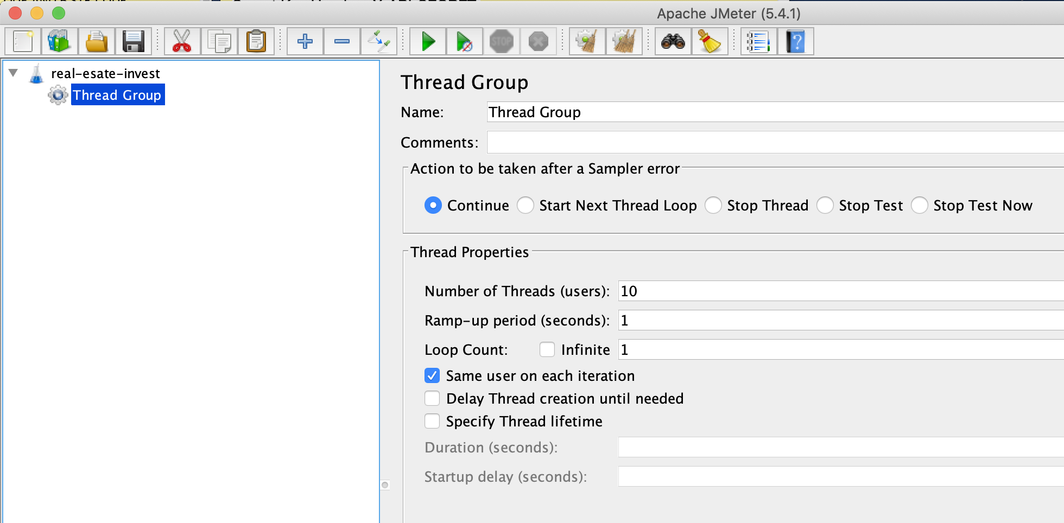This screenshot has width=1064, height=523.
Task: Start test with no pauses
Action: (465, 41)
